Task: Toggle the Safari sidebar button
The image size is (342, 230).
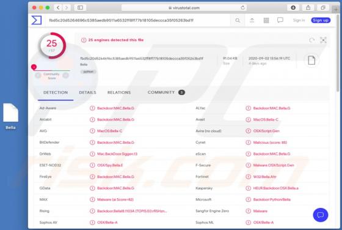Action: pos(80,7)
